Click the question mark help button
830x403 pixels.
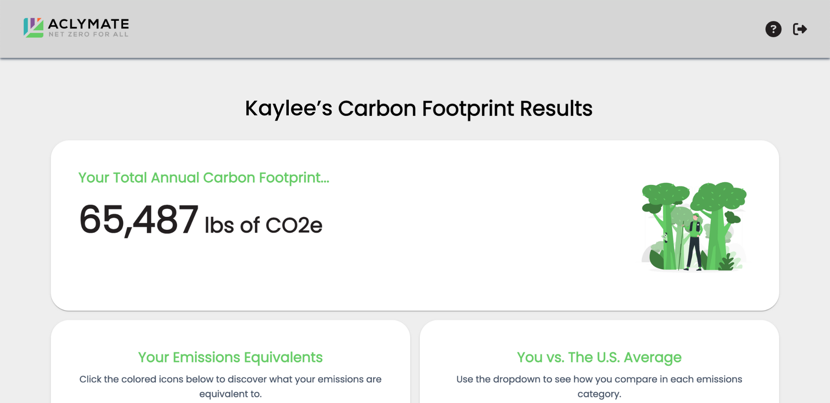coord(773,29)
